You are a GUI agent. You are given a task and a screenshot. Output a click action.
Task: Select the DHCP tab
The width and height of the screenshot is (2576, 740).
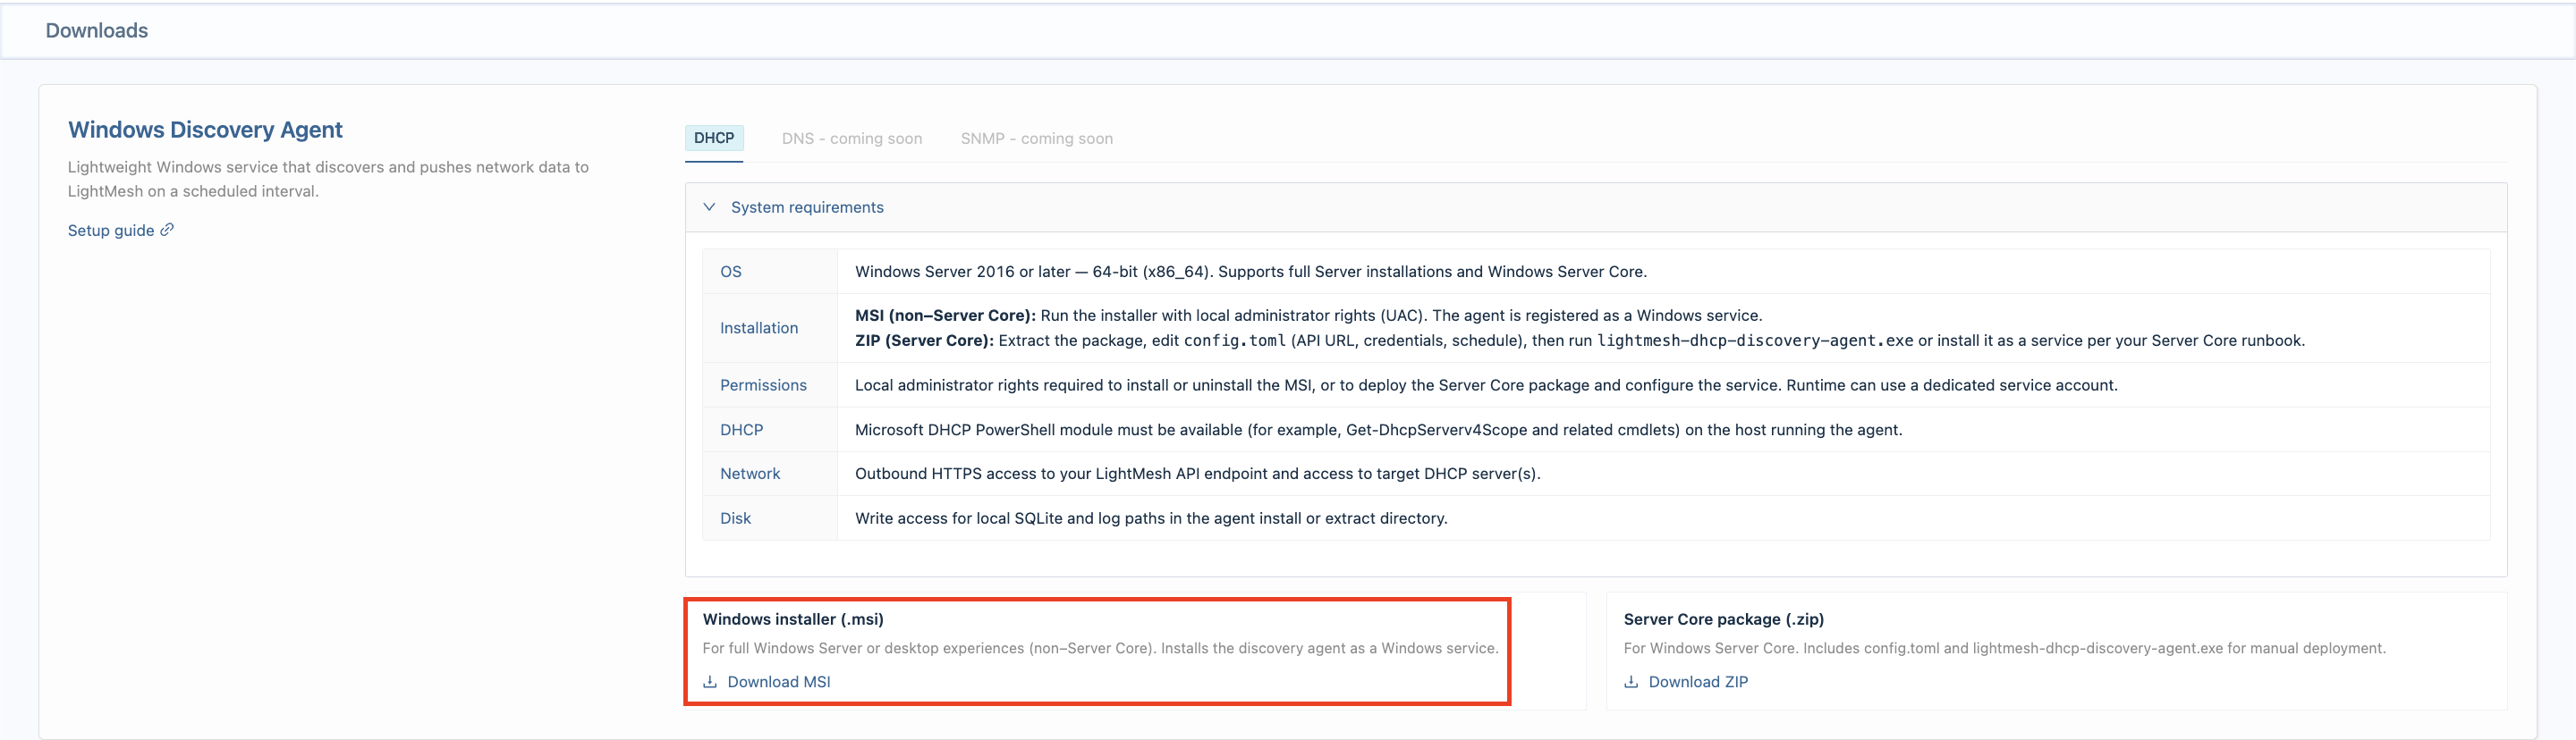[x=714, y=138]
